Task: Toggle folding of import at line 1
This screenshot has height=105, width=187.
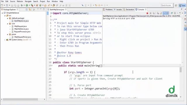Action: (x=52, y=13)
